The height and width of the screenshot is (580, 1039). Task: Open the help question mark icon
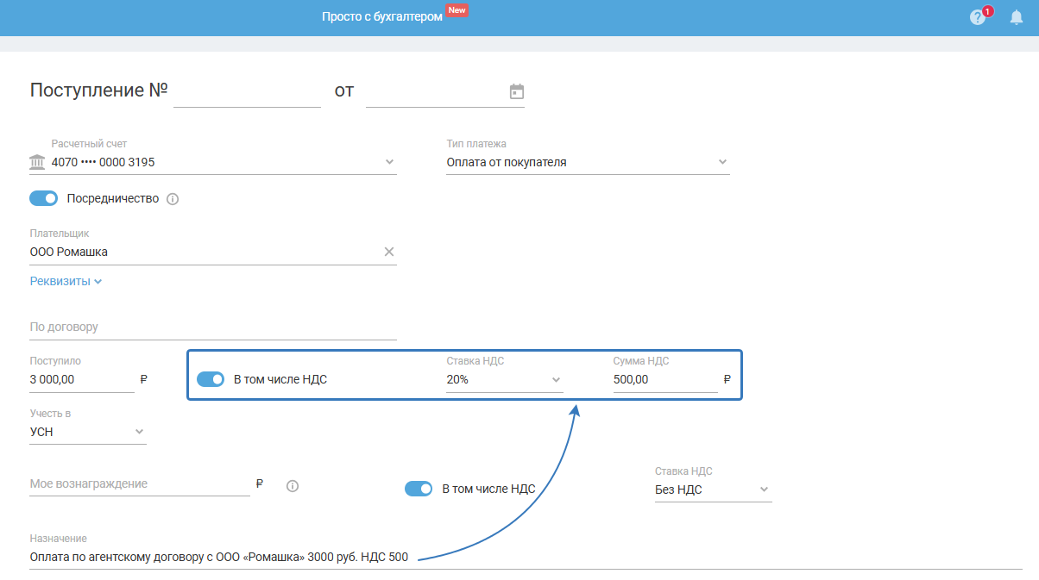pos(977,17)
